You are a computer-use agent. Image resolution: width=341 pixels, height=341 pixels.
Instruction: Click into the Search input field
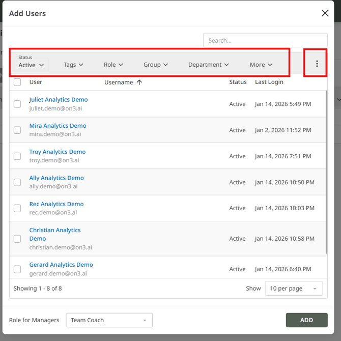265,40
